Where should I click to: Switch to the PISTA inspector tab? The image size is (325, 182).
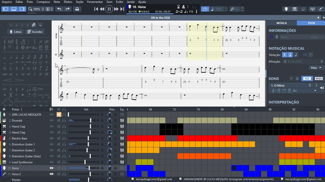311,23
